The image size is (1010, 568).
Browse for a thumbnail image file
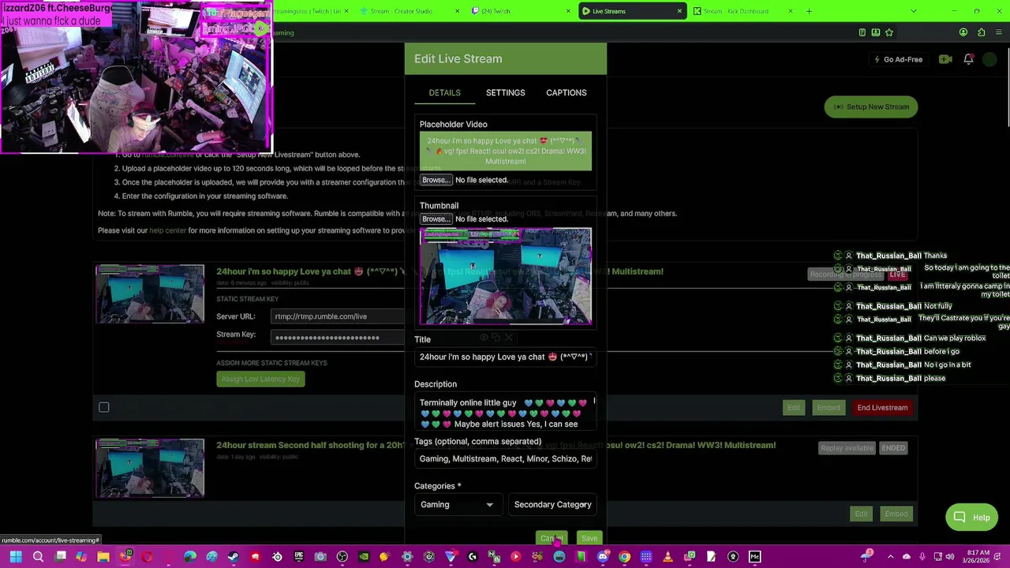click(435, 219)
